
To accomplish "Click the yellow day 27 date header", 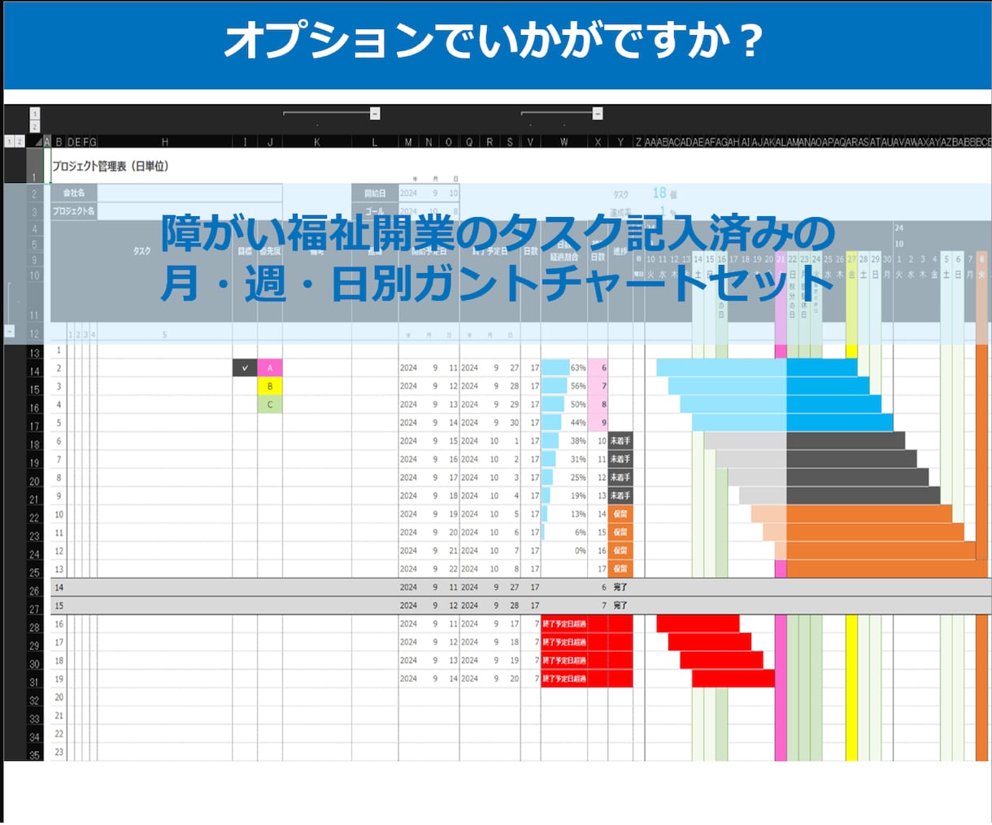I will coord(851,259).
